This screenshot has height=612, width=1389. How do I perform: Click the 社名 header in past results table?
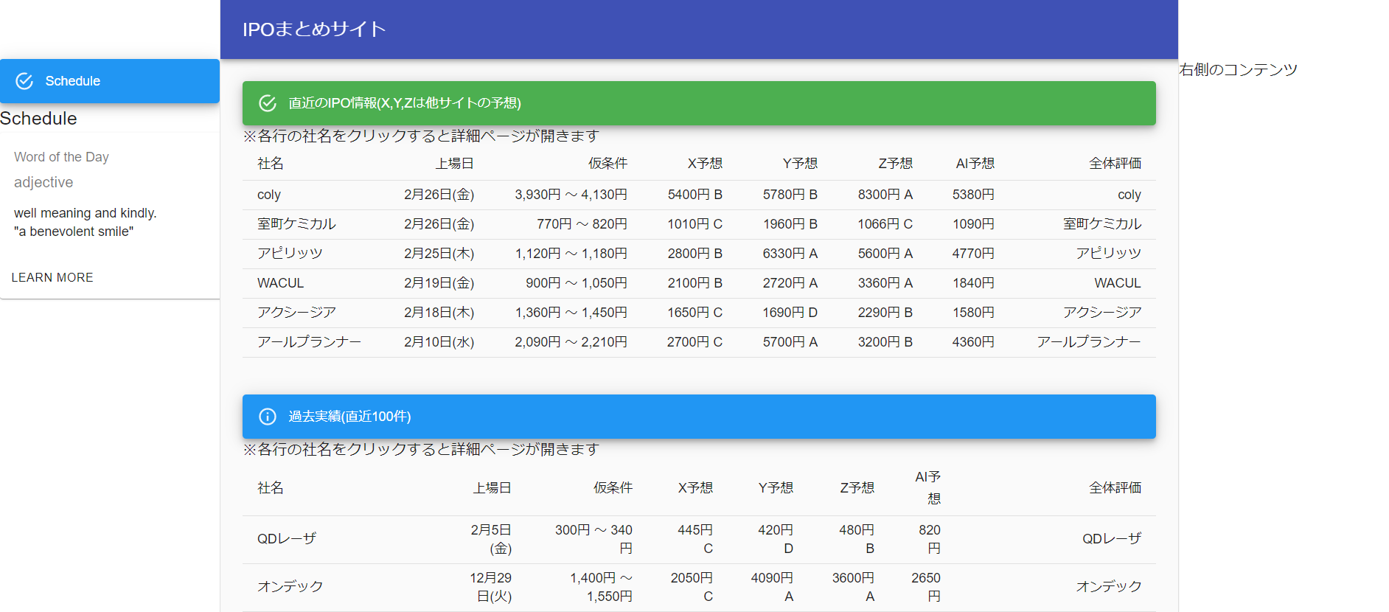[x=271, y=488]
